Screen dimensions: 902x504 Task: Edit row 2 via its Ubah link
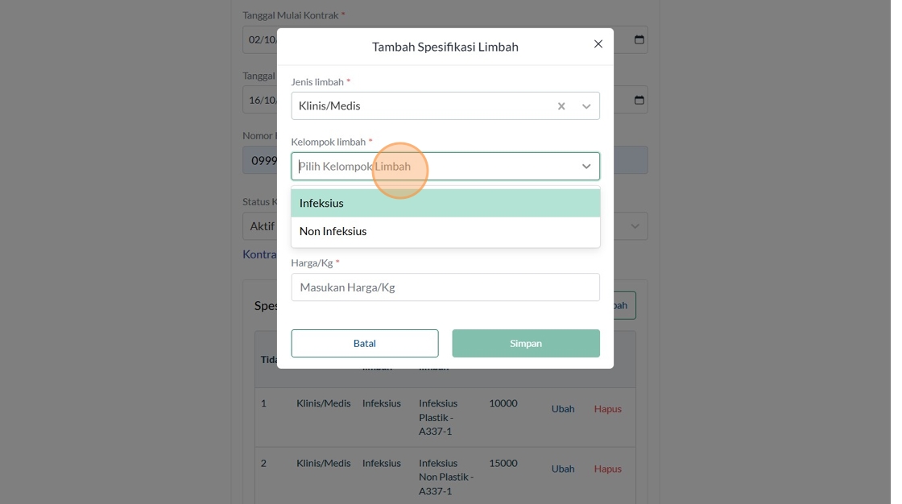[563, 469]
